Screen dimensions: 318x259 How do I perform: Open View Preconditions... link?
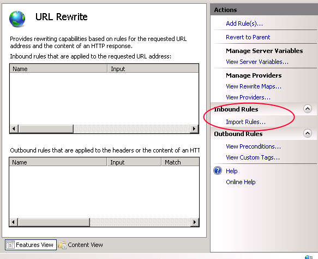pyautogui.click(x=254, y=146)
